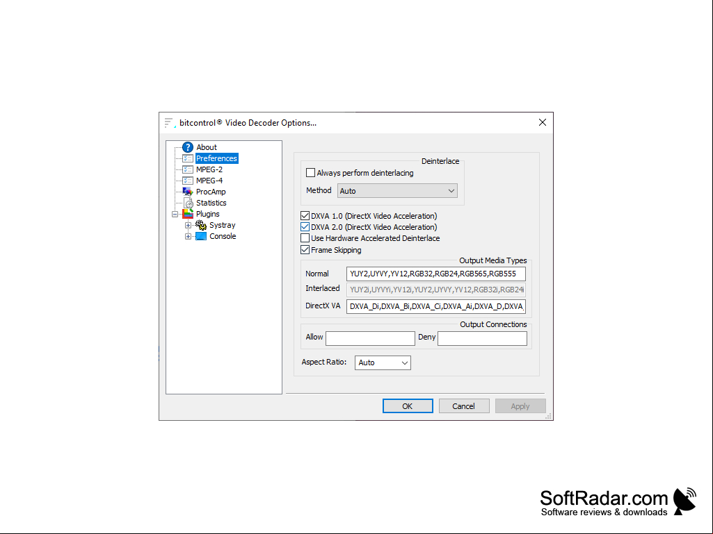Screen dimensions: 713x534
Task: Enable Use Hardware Accelerated Deinterlace
Action: click(x=305, y=238)
